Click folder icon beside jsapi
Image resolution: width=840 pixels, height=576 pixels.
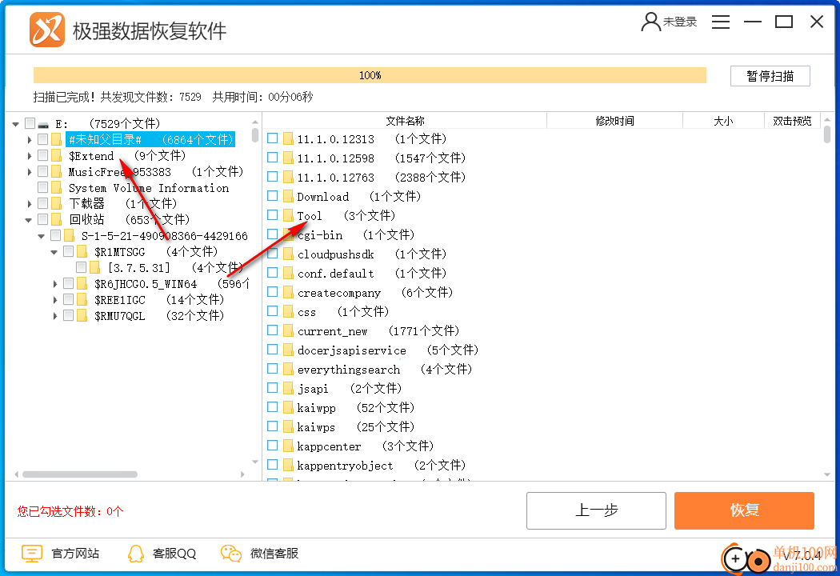(x=288, y=389)
